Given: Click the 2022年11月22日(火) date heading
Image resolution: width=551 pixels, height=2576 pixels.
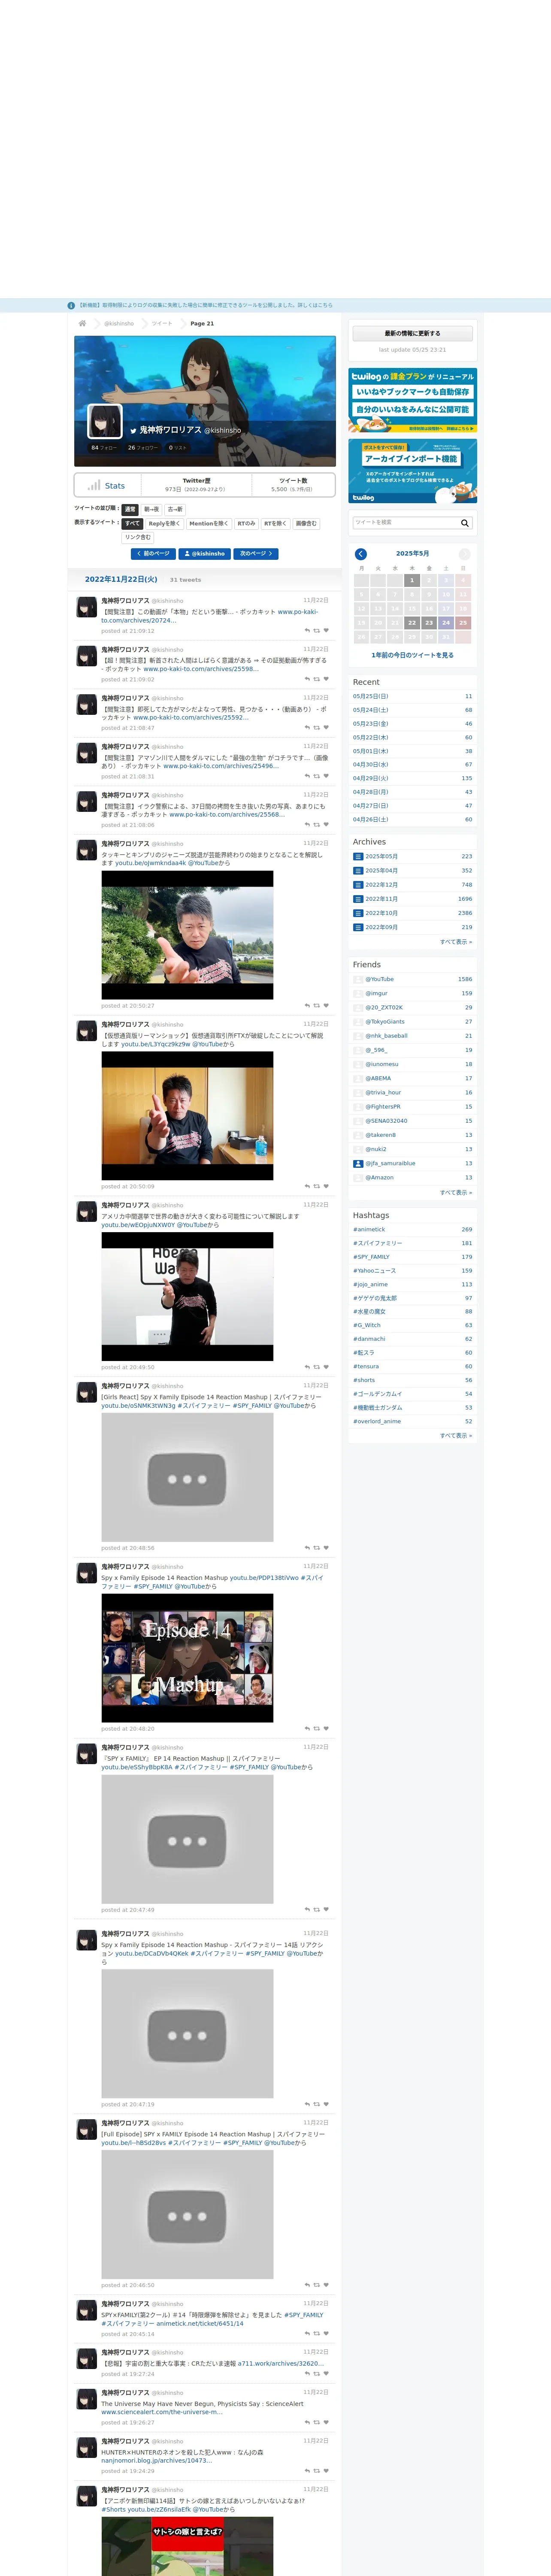Looking at the screenshot, I should click(x=121, y=579).
